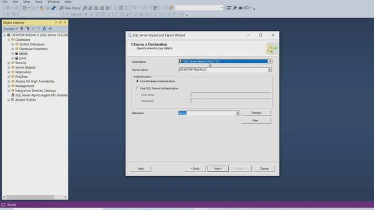
Task: Click the Open File folder icon
Action: (42, 8)
